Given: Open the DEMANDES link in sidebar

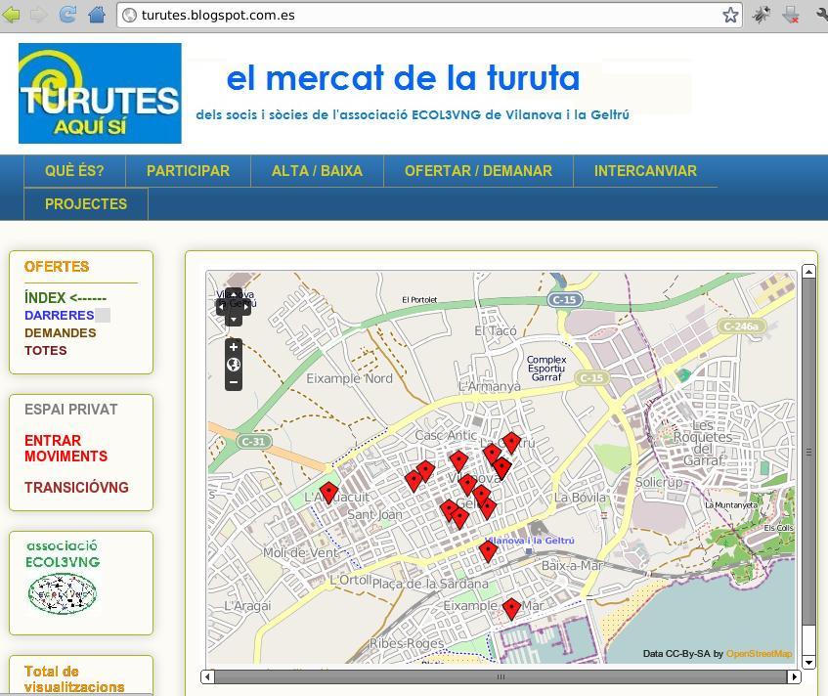Looking at the screenshot, I should pos(60,333).
